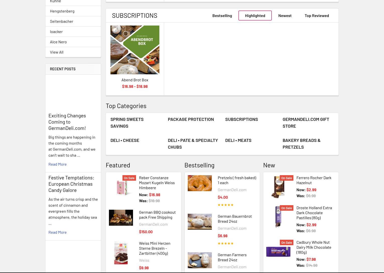Click GermanDeli.com brand under German Farmers Bread
The height and width of the screenshot is (273, 384).
click(x=232, y=267)
